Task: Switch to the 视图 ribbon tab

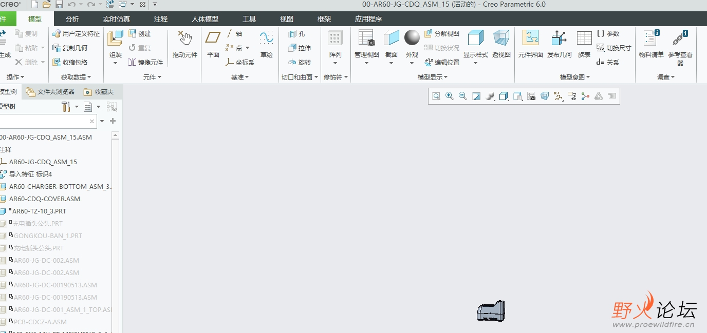Action: (287, 19)
